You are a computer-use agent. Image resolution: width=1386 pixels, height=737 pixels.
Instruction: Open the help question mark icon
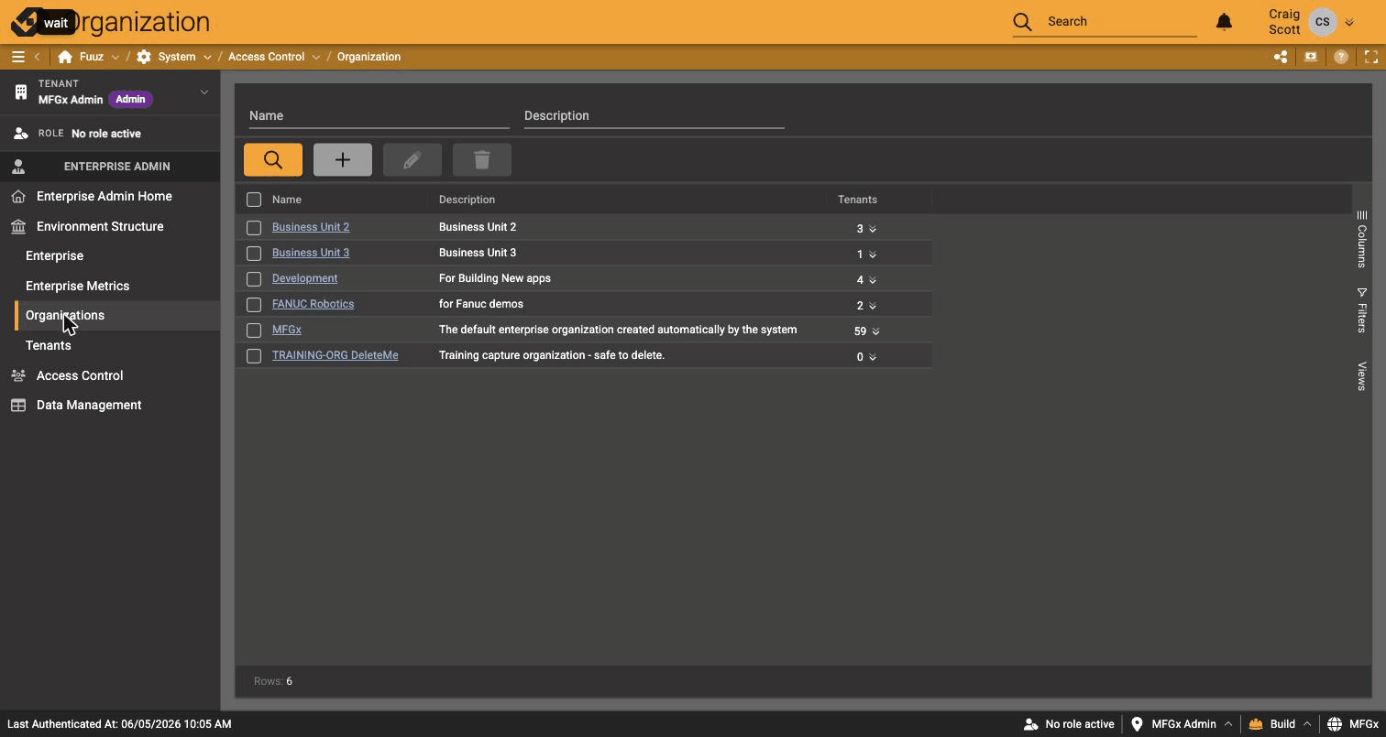[x=1341, y=57]
